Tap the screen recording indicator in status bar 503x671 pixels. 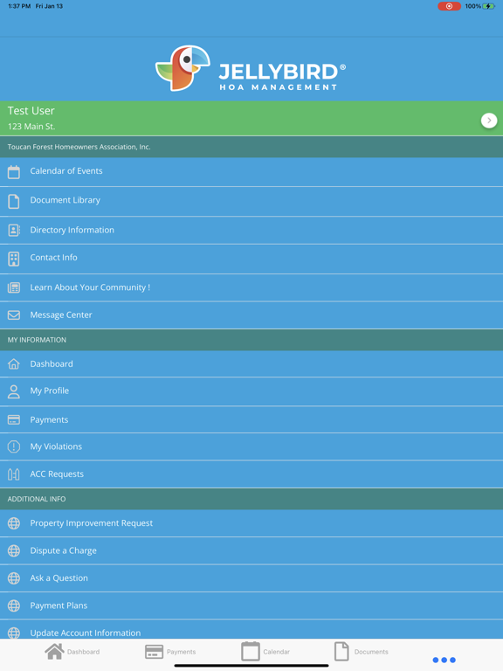click(x=449, y=6)
